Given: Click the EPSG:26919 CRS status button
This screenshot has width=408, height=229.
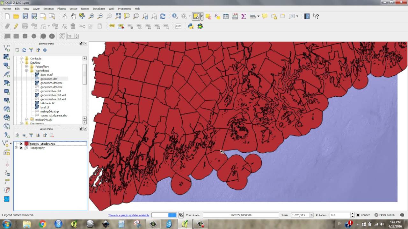Looking at the screenshot, I should 384,215.
